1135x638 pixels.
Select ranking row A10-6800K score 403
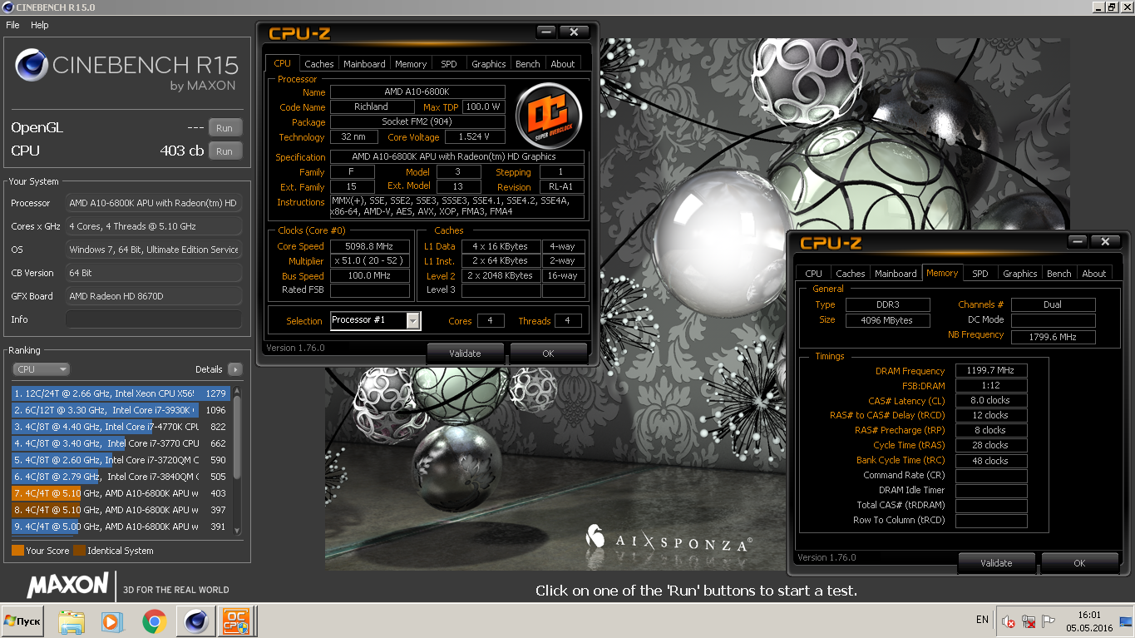[120, 493]
